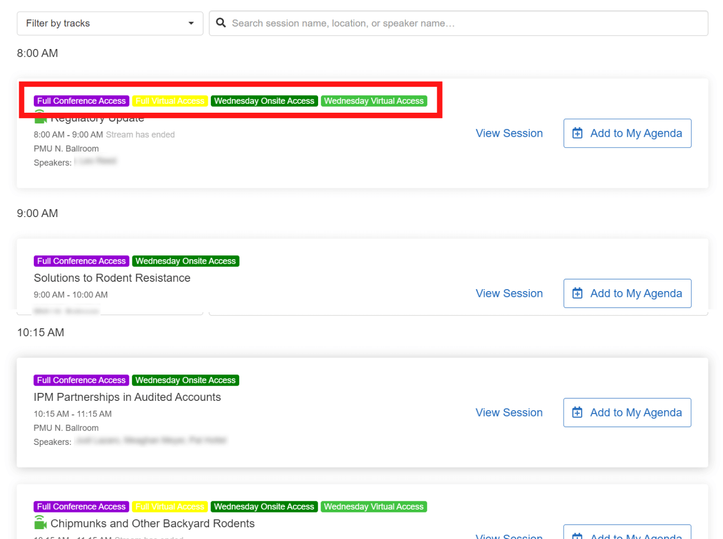This screenshot has width=723, height=539.
Task: View Session for the 8:00 AM session
Action: click(509, 133)
